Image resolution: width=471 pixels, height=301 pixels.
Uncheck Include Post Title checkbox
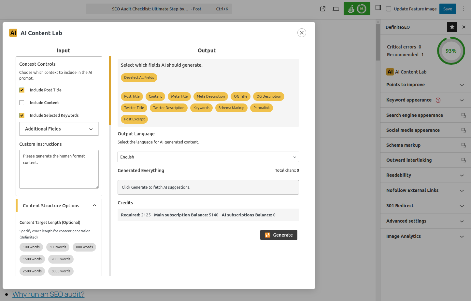pos(22,90)
